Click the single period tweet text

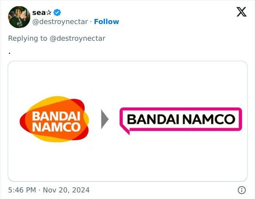9,52
